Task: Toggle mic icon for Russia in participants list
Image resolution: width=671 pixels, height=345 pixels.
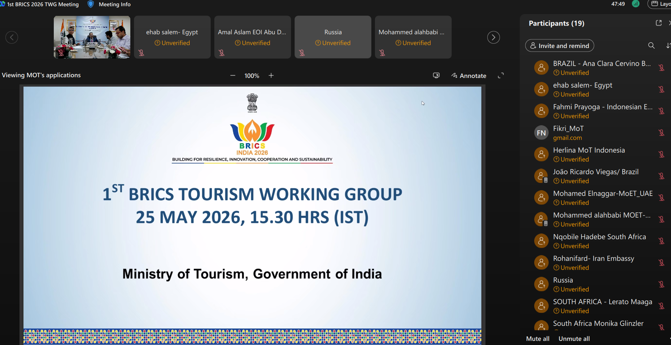Action: (x=661, y=284)
